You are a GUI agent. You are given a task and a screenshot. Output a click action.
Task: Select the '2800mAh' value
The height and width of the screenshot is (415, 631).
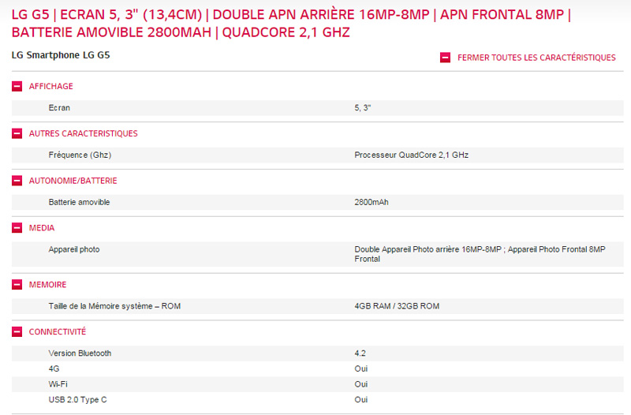click(372, 202)
